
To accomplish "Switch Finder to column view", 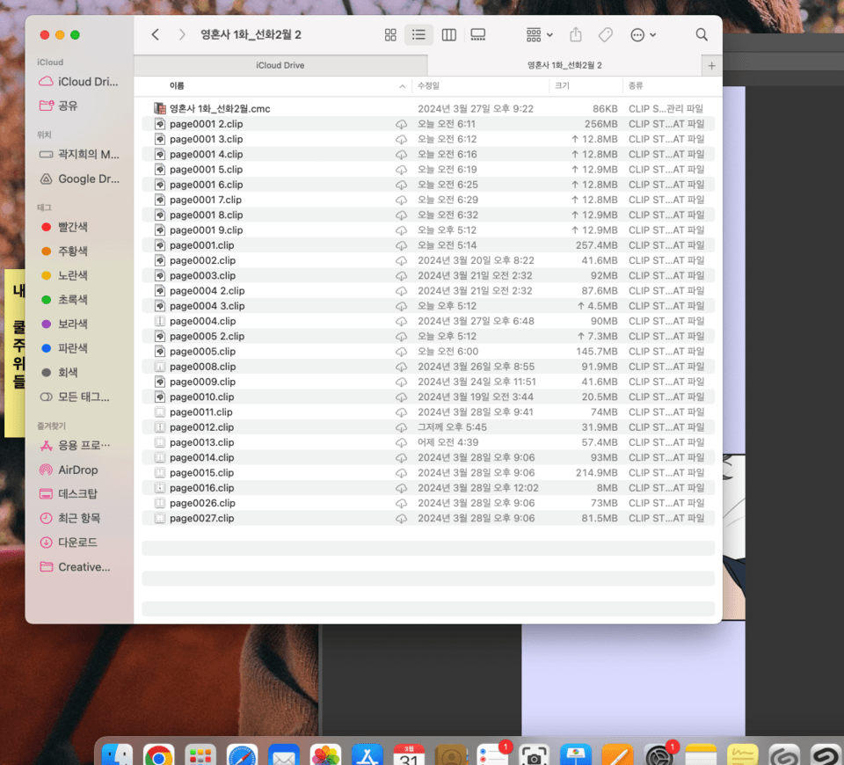I will [449, 35].
